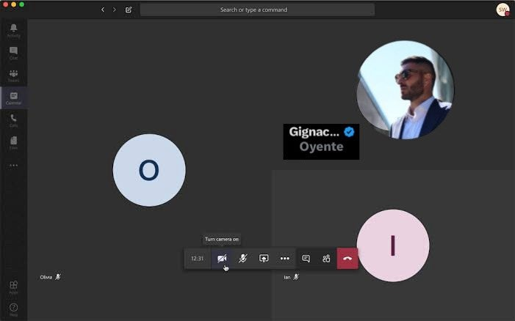Close the window with red button
The height and width of the screenshot is (321, 515).
tap(6, 4)
